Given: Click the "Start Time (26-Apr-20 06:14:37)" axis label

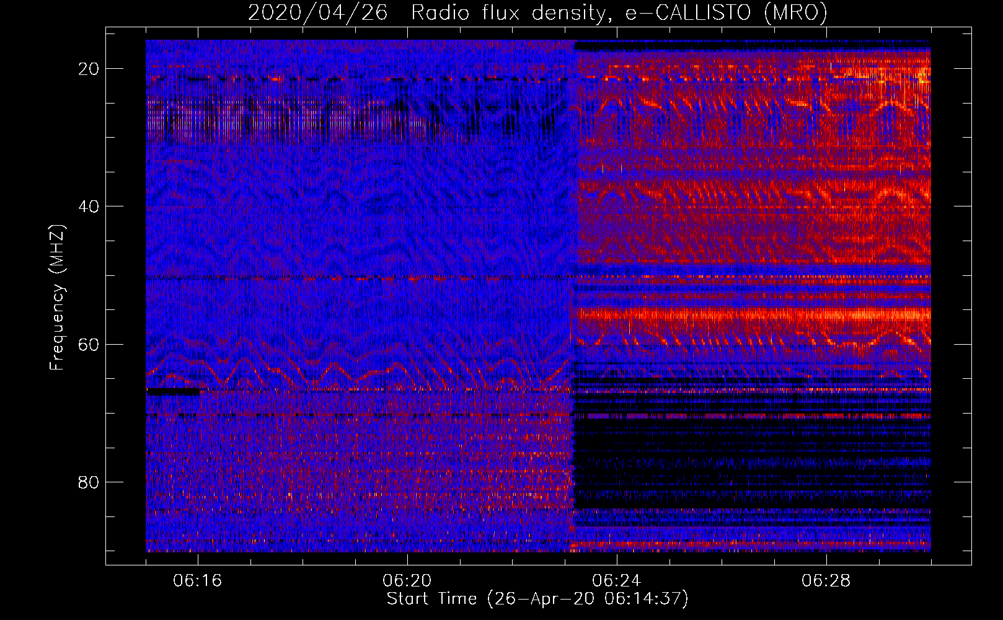Looking at the screenshot, I should coord(537,599).
